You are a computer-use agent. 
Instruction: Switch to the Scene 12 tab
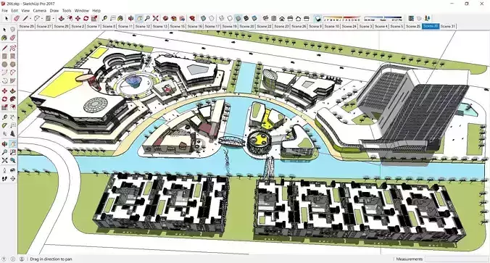tap(143, 27)
